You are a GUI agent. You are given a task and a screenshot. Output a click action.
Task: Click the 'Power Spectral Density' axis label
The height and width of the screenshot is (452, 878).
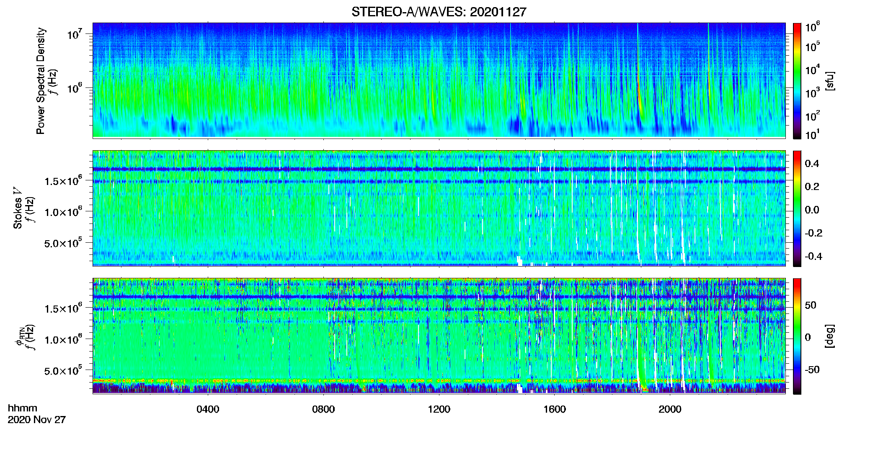(x=41, y=81)
